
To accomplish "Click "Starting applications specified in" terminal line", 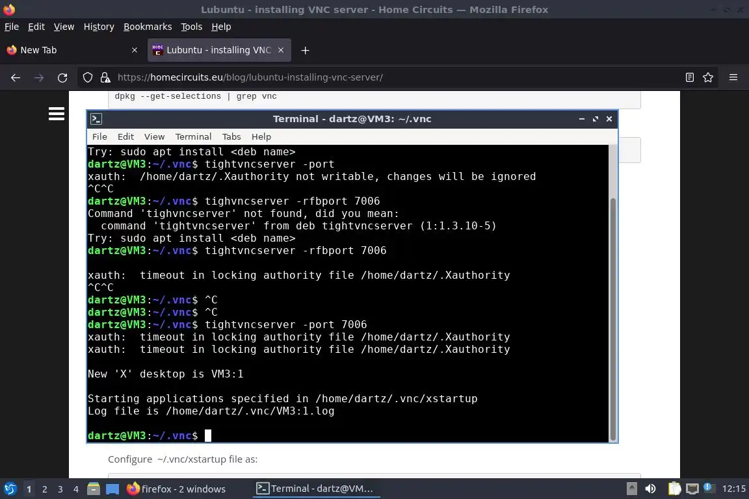I will [282, 399].
